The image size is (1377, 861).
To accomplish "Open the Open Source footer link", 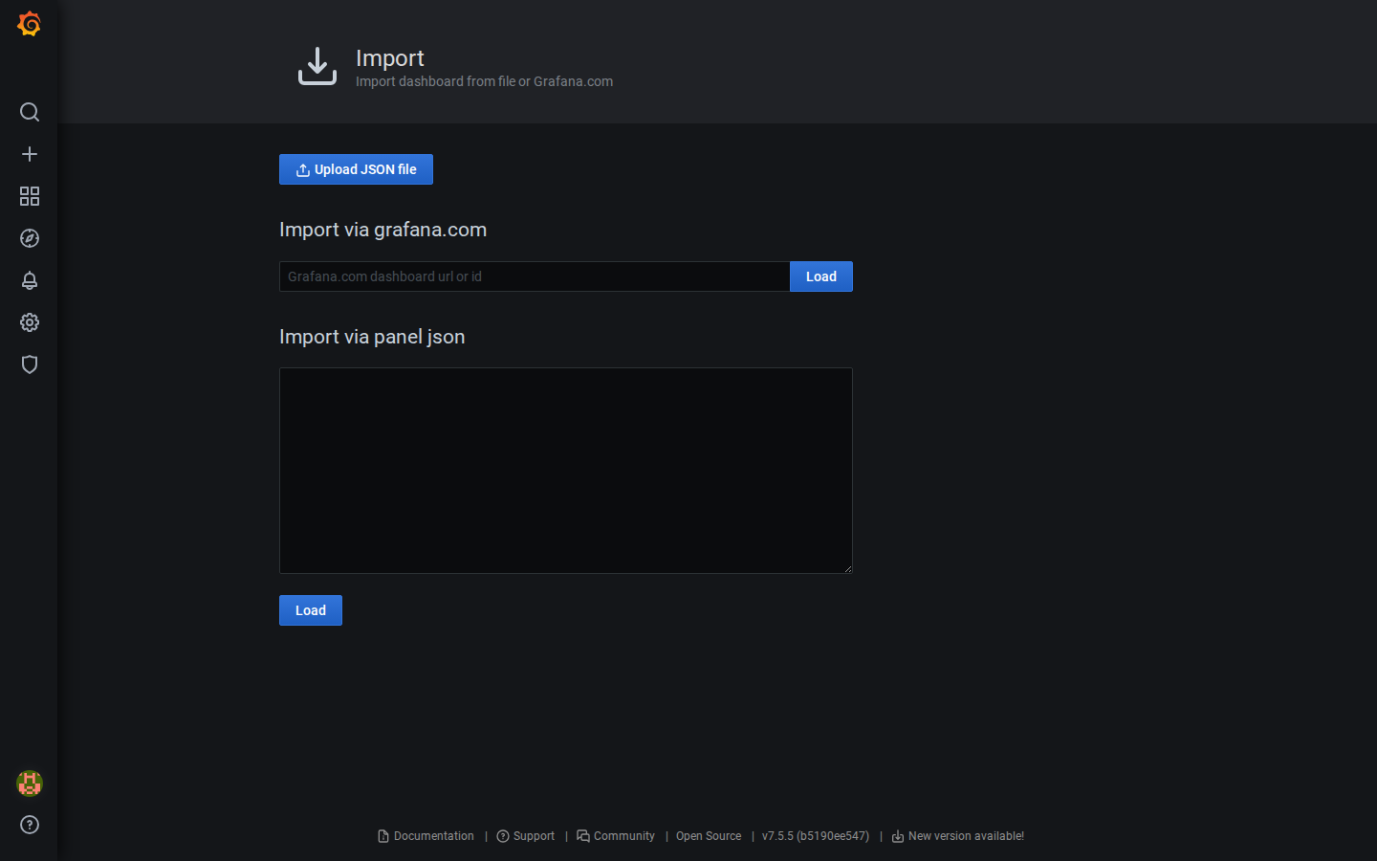I will coord(709,836).
